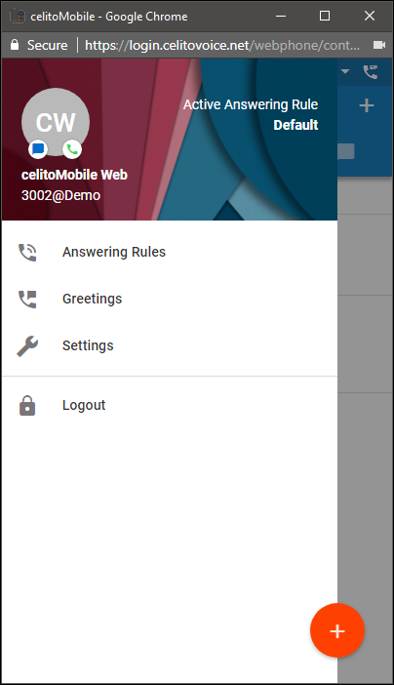Click the Greetings phone message icon
The width and height of the screenshot is (394, 685).
click(x=27, y=299)
